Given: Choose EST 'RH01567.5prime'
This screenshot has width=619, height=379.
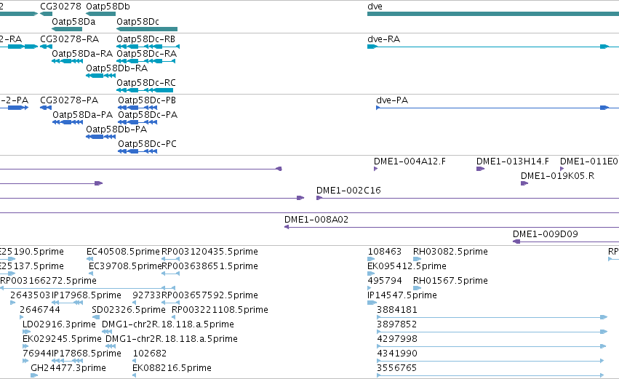Looking at the screenshot, I should [x=450, y=281].
